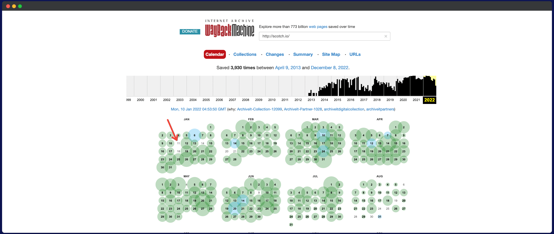Click the red macOS close button
The height and width of the screenshot is (234, 554).
pos(8,6)
